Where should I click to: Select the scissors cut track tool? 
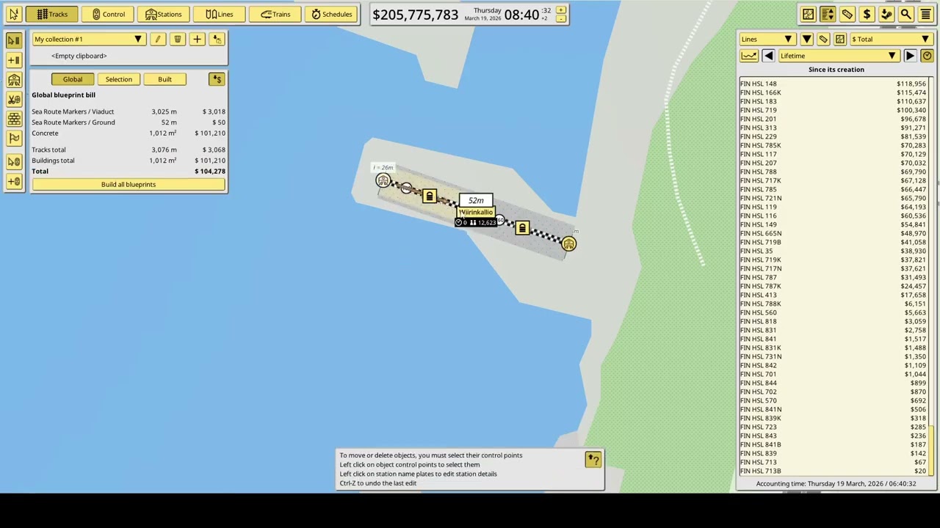pyautogui.click(x=14, y=99)
